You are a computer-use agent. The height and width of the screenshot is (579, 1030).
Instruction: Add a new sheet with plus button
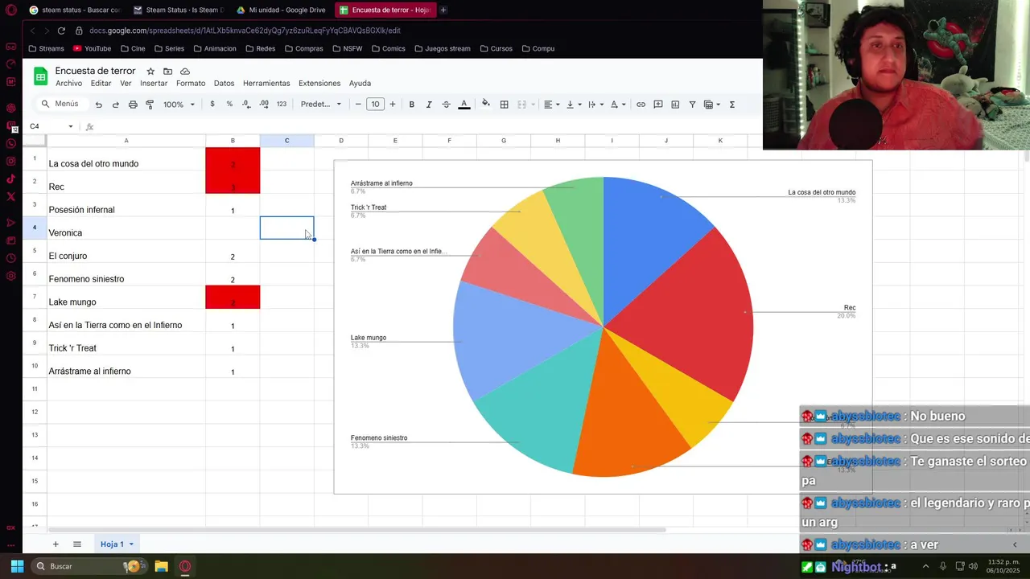click(56, 544)
